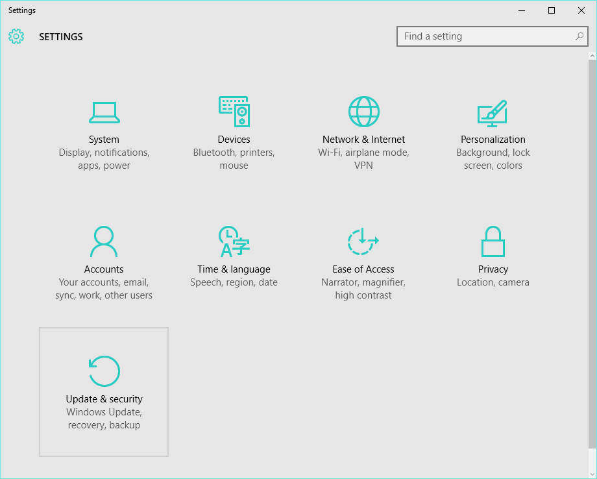The width and height of the screenshot is (597, 479).
Task: Open Network & Internet settings
Action: [x=363, y=110]
